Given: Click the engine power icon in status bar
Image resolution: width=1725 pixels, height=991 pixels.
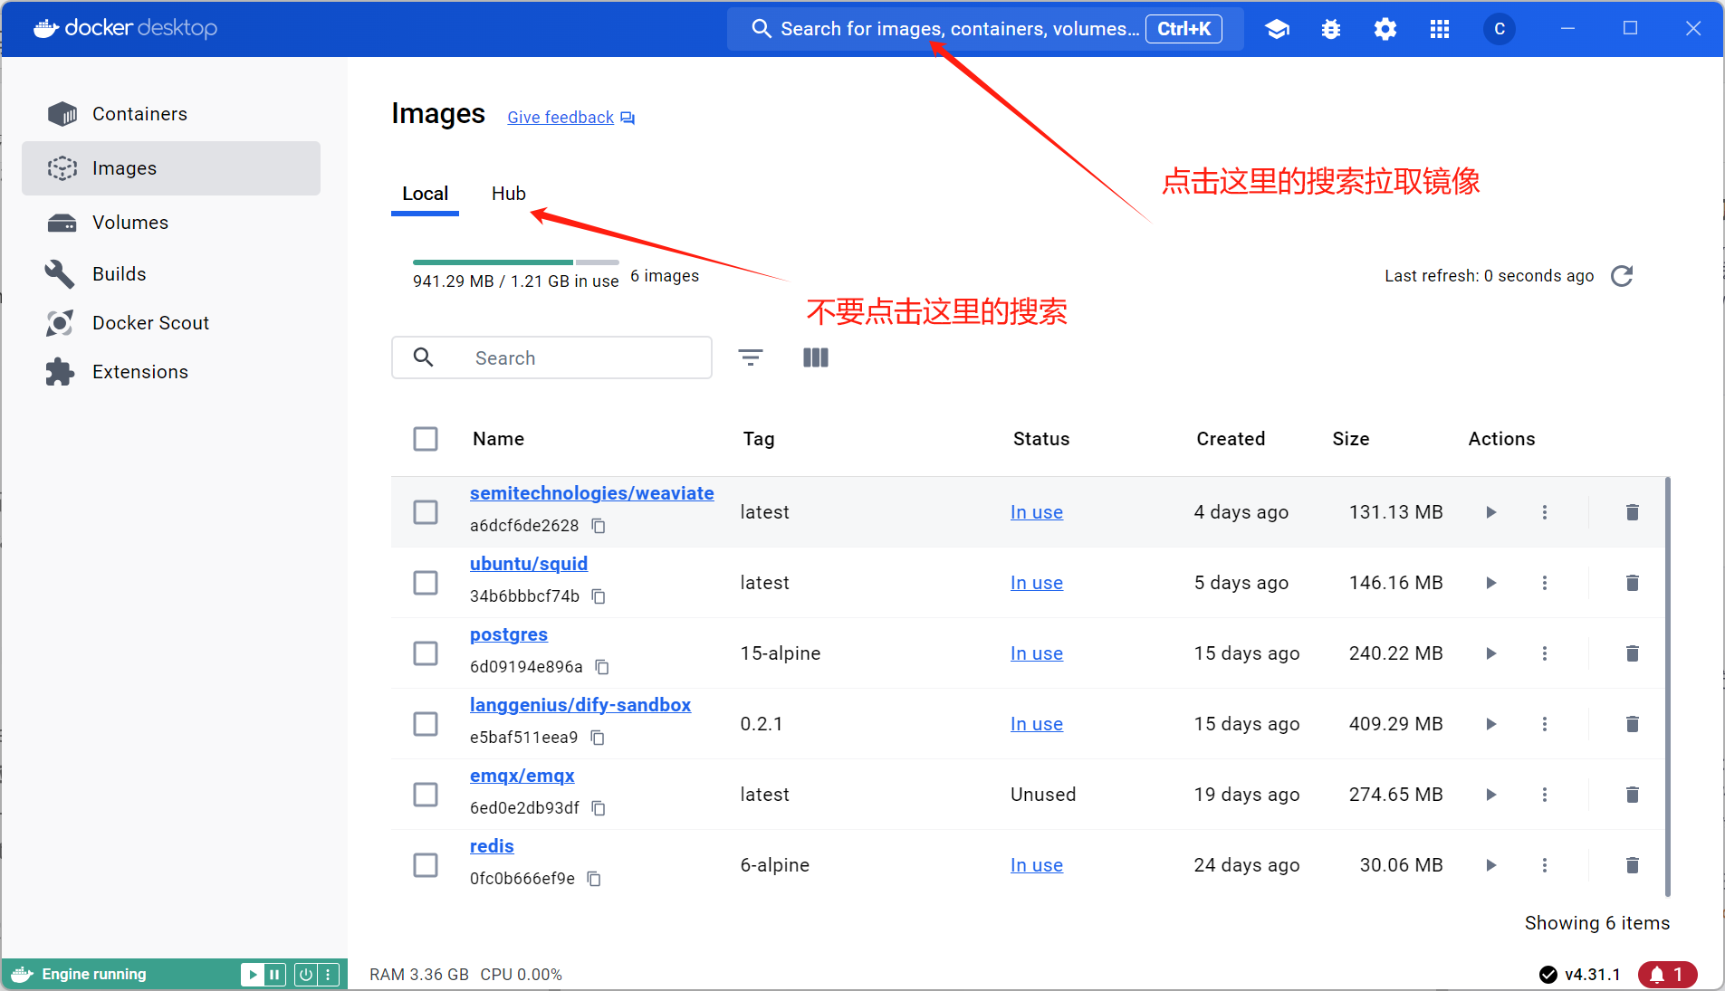Looking at the screenshot, I should (306, 975).
